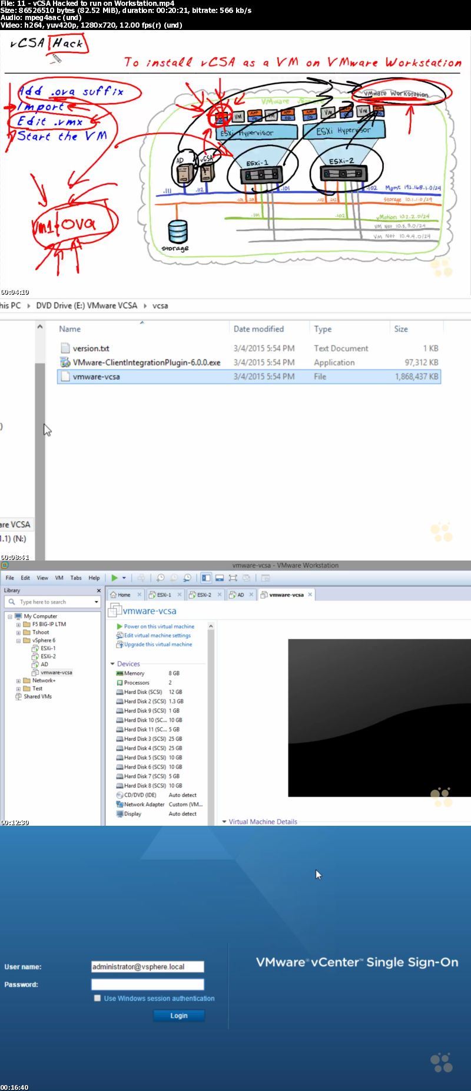Expand the Tshoot folder

point(18,632)
